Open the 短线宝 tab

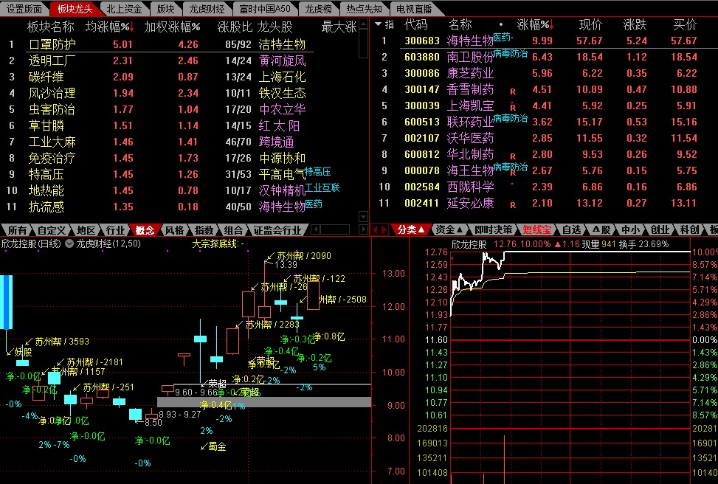[536, 230]
